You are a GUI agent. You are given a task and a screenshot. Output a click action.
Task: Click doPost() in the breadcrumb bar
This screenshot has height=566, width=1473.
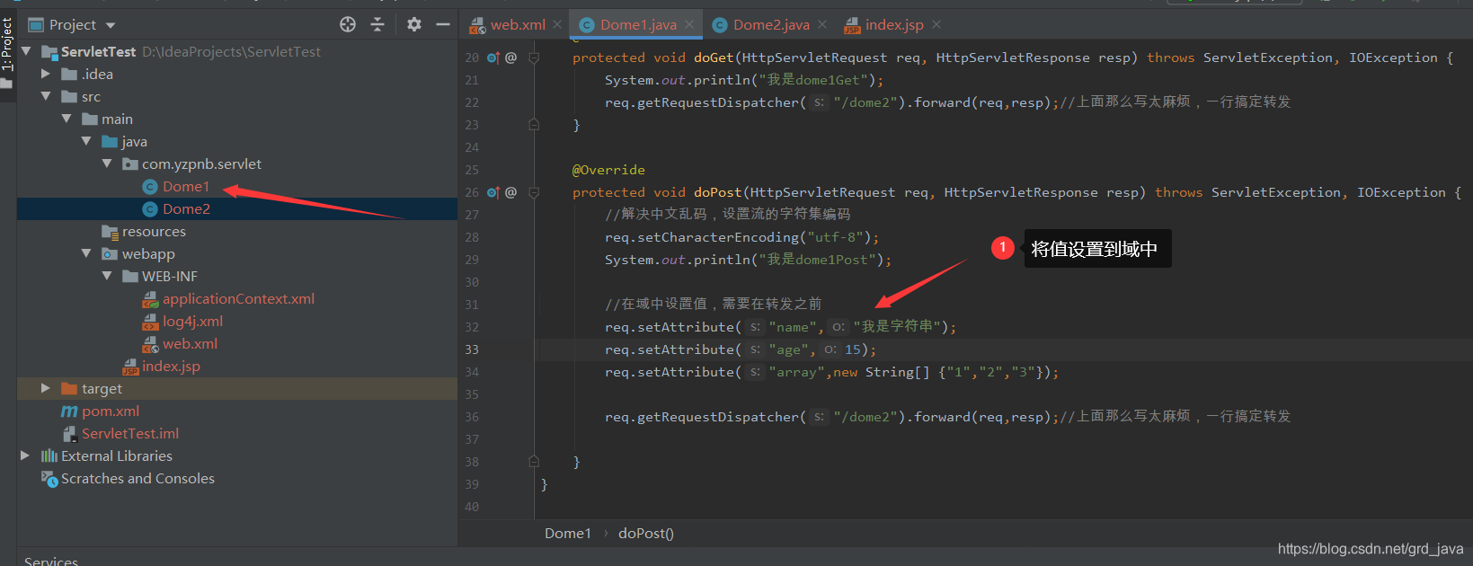click(x=646, y=533)
